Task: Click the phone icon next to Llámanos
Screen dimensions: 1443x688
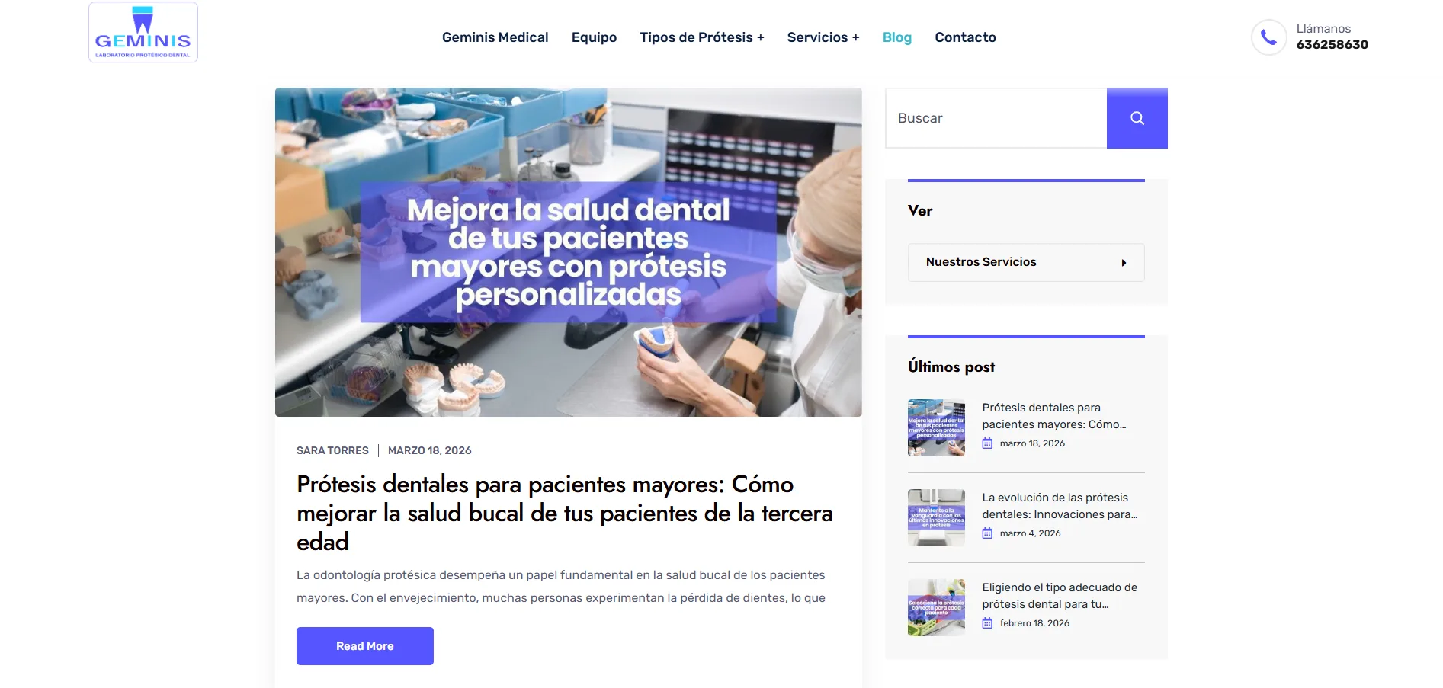Action: 1268,37
